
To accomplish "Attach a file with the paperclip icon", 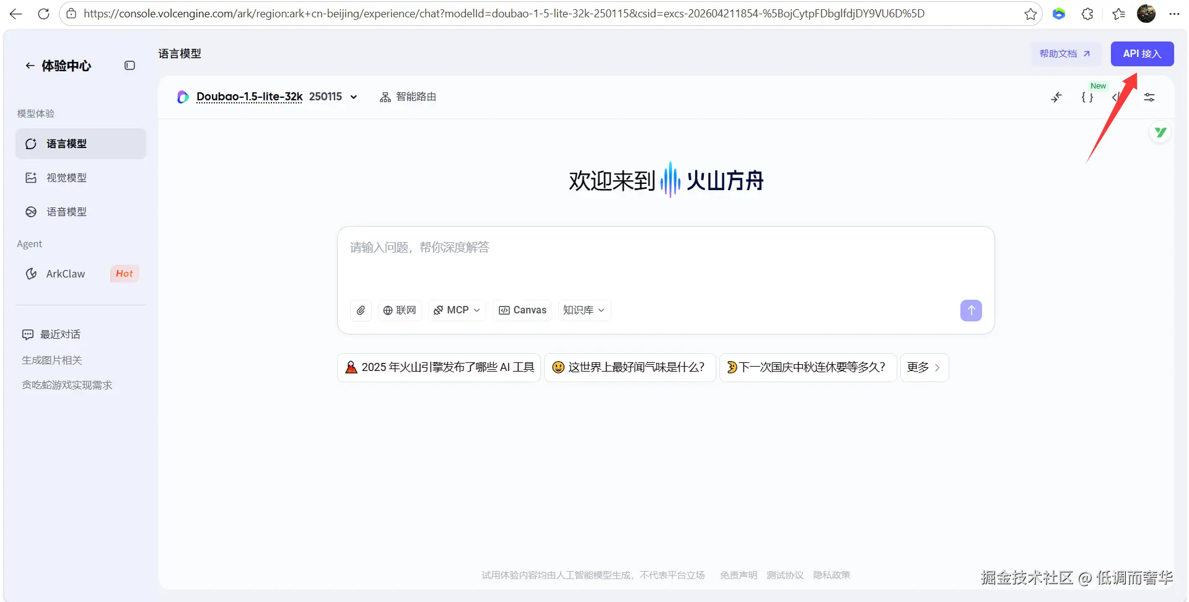I will [361, 310].
